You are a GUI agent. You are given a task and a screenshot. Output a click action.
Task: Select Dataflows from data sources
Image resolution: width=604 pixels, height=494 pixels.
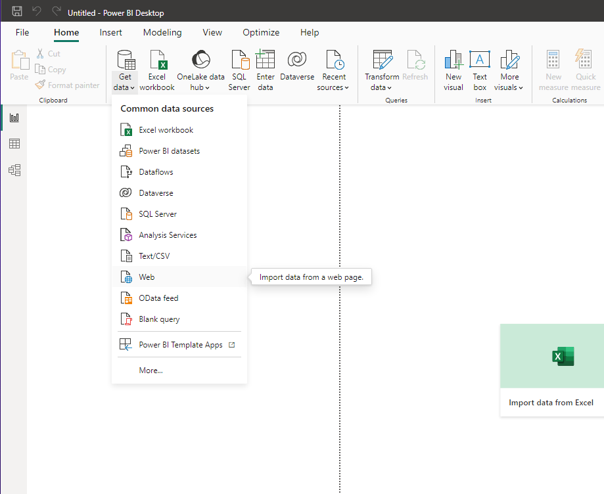pyautogui.click(x=179, y=171)
